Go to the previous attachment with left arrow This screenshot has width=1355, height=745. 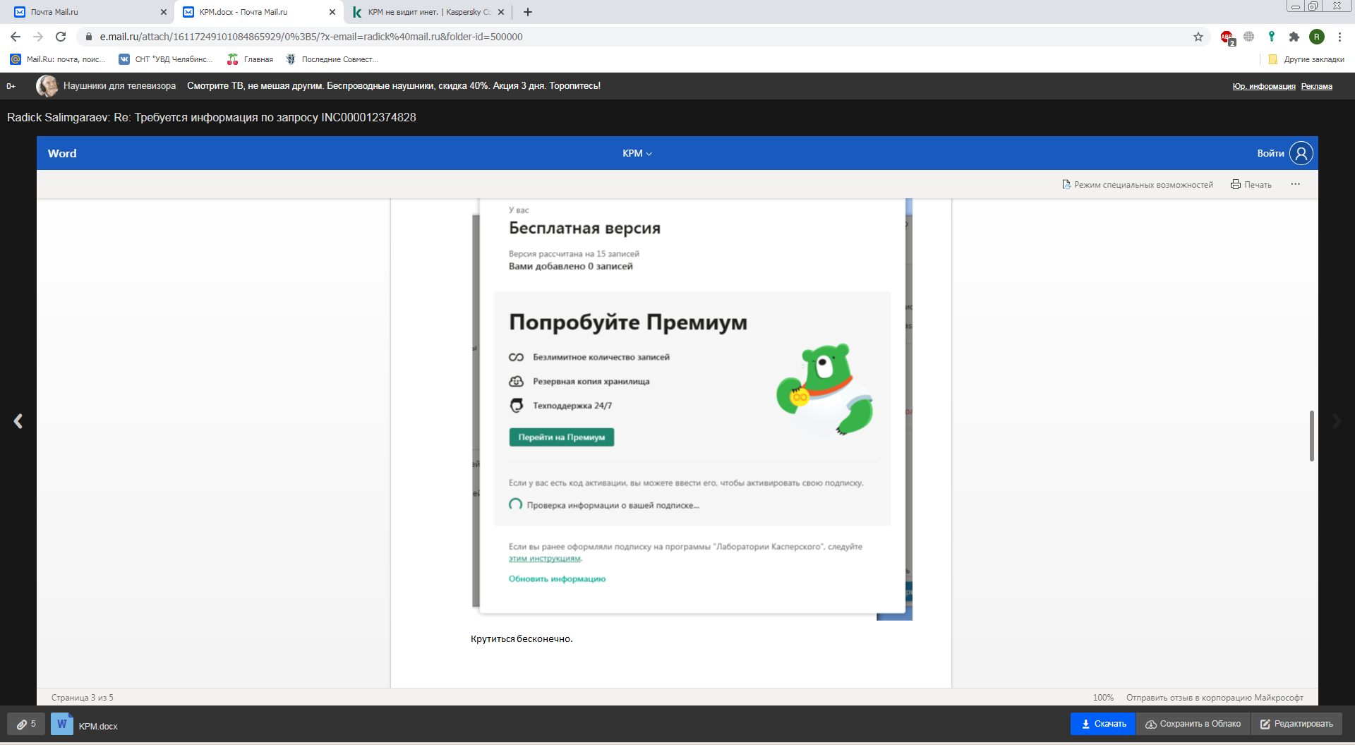(18, 421)
